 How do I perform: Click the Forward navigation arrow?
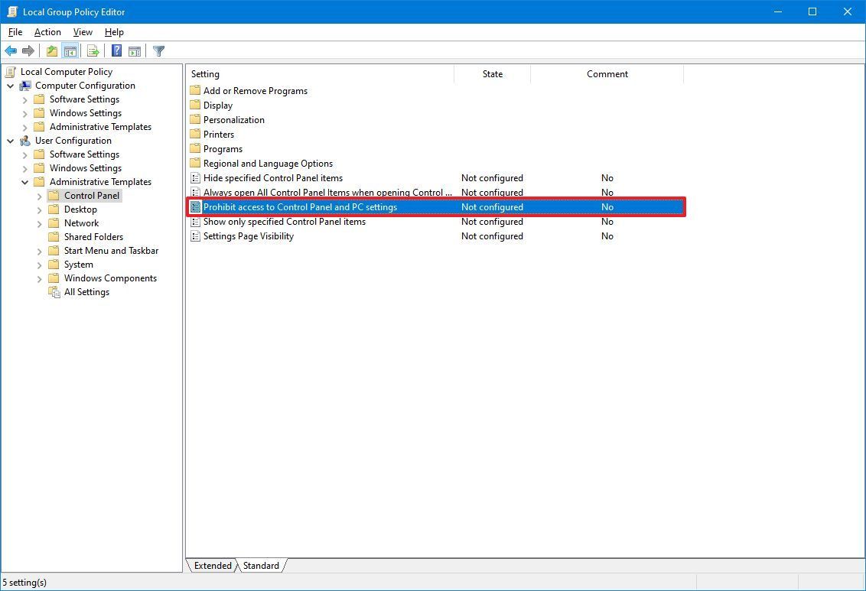(x=28, y=50)
